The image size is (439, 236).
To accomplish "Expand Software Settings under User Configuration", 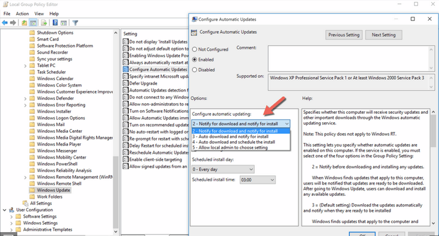I will (12, 216).
